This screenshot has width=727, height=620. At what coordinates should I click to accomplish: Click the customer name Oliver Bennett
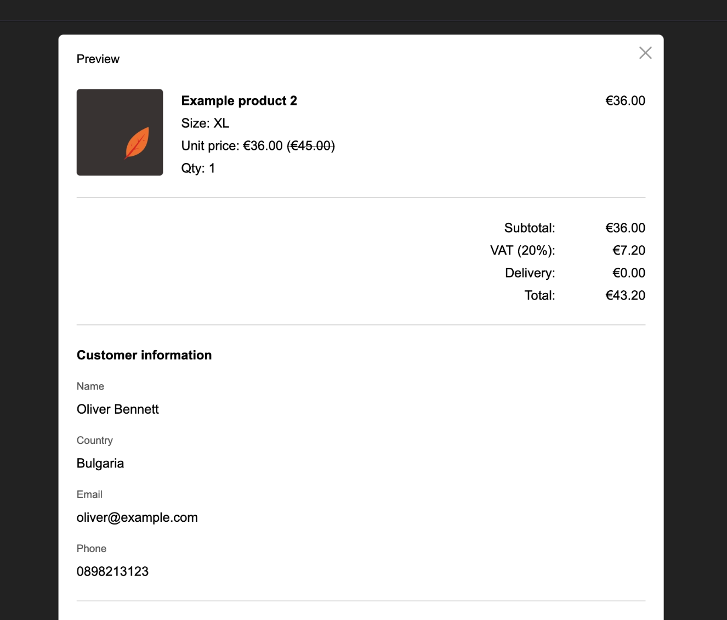(x=118, y=409)
